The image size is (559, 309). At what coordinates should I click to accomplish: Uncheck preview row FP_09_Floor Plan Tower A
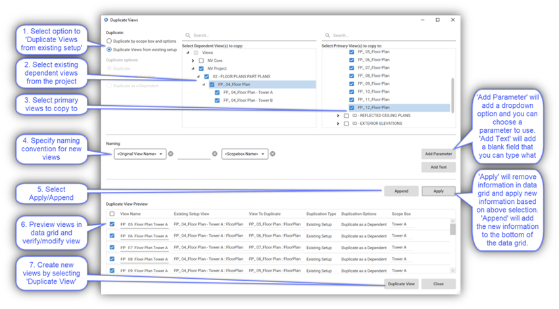point(112,270)
